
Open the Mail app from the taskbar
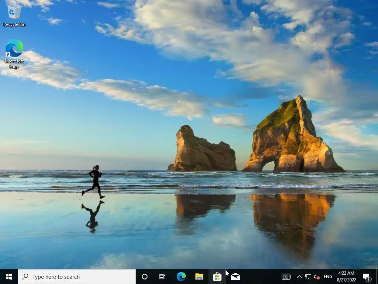pos(235,277)
